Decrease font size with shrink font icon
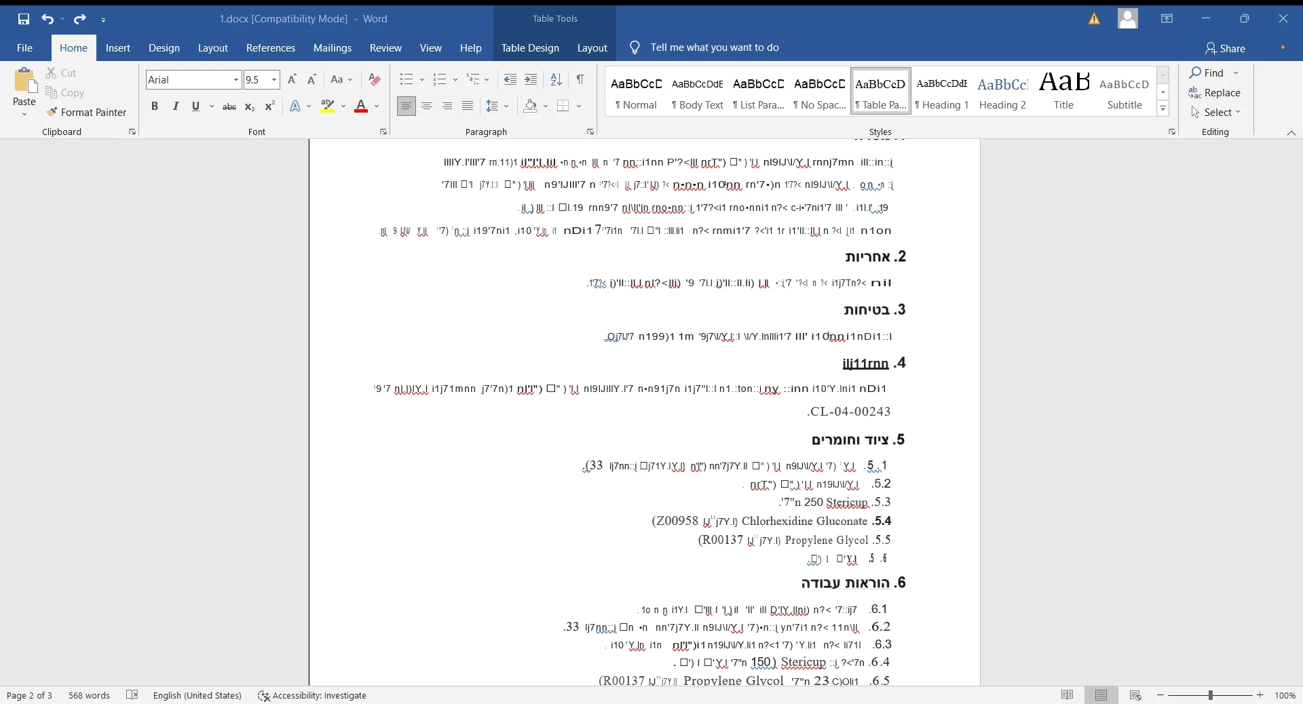This screenshot has width=1303, height=704. [x=312, y=80]
